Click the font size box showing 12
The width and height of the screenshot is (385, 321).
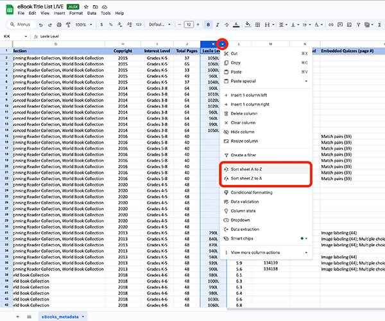coord(189,24)
